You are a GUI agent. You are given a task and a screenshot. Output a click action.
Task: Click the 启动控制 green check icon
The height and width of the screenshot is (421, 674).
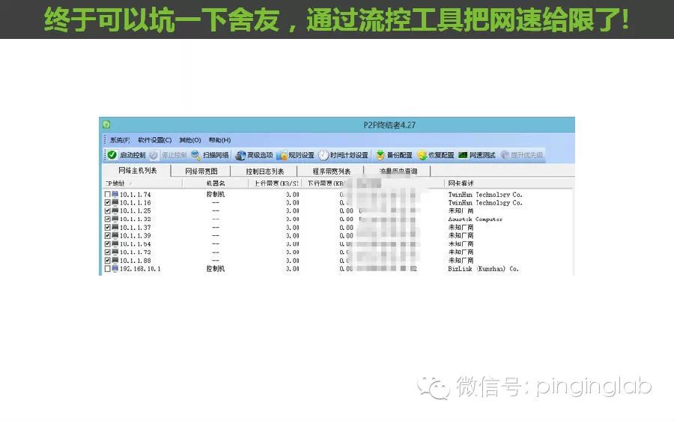coord(112,155)
